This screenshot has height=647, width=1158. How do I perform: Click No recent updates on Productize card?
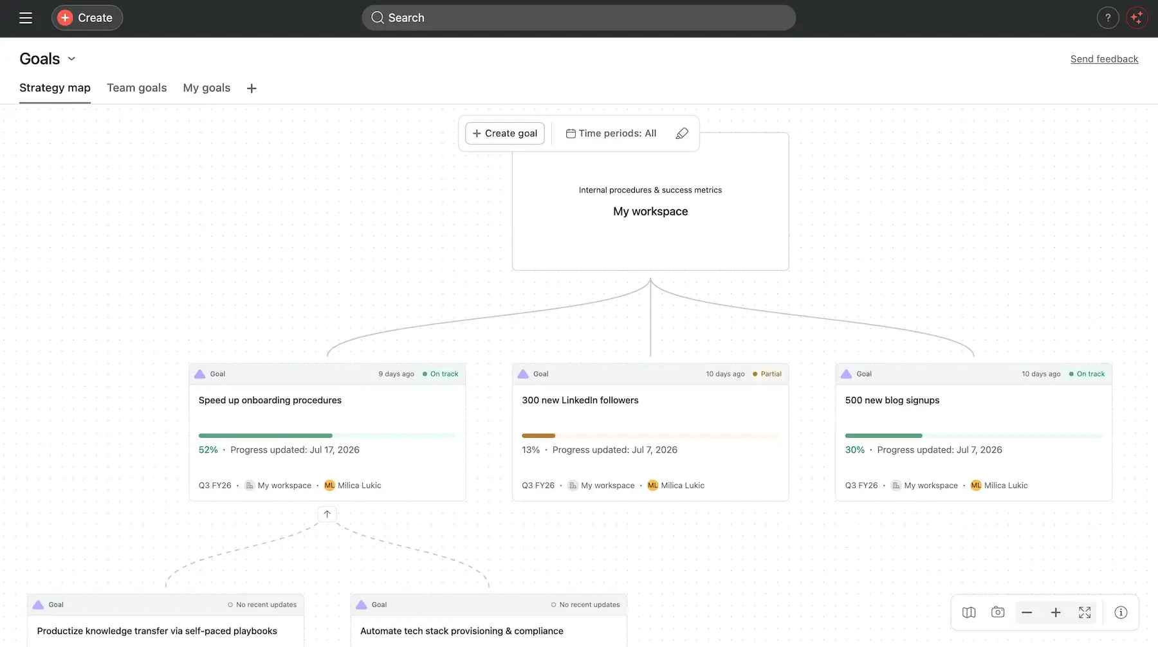tap(262, 605)
